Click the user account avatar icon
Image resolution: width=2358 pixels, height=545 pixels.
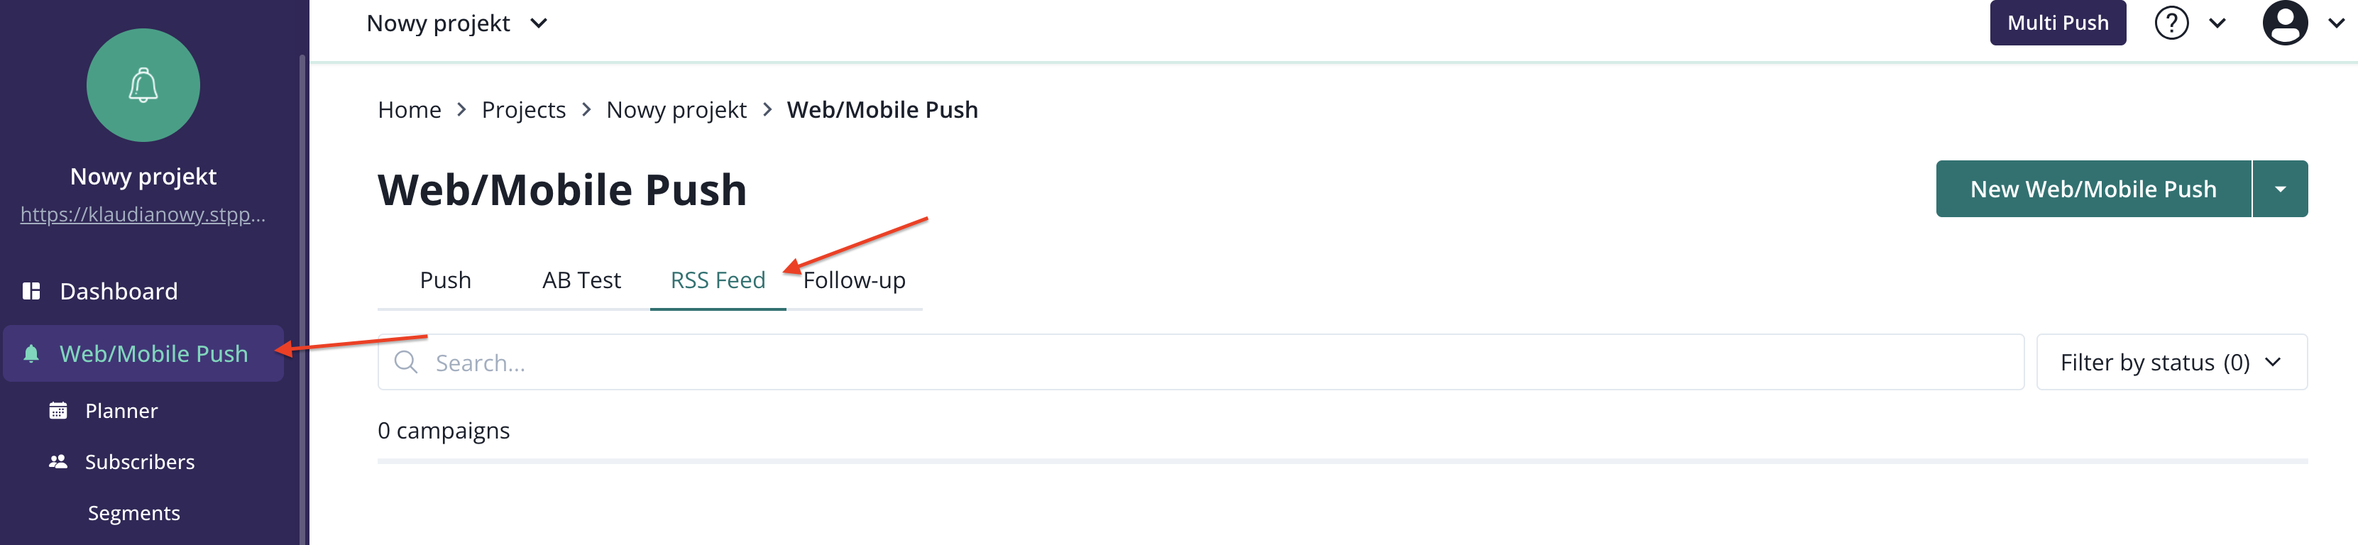(2284, 23)
